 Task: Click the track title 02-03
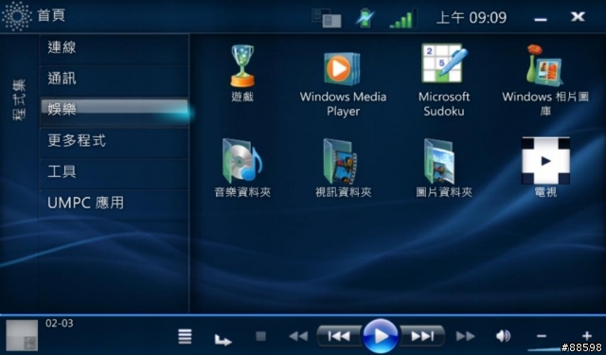59,324
